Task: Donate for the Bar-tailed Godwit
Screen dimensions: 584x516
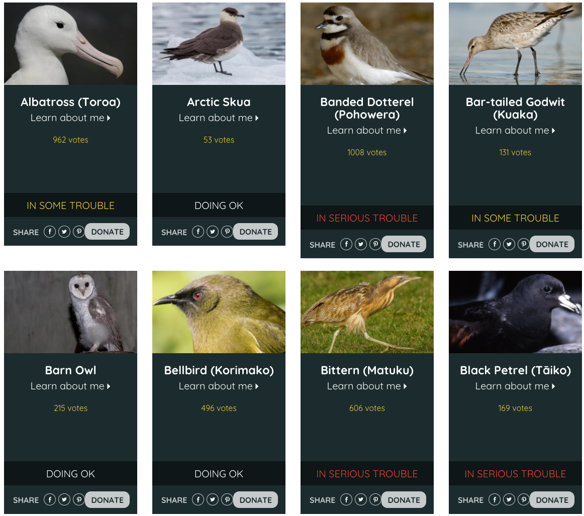Action: click(x=552, y=244)
